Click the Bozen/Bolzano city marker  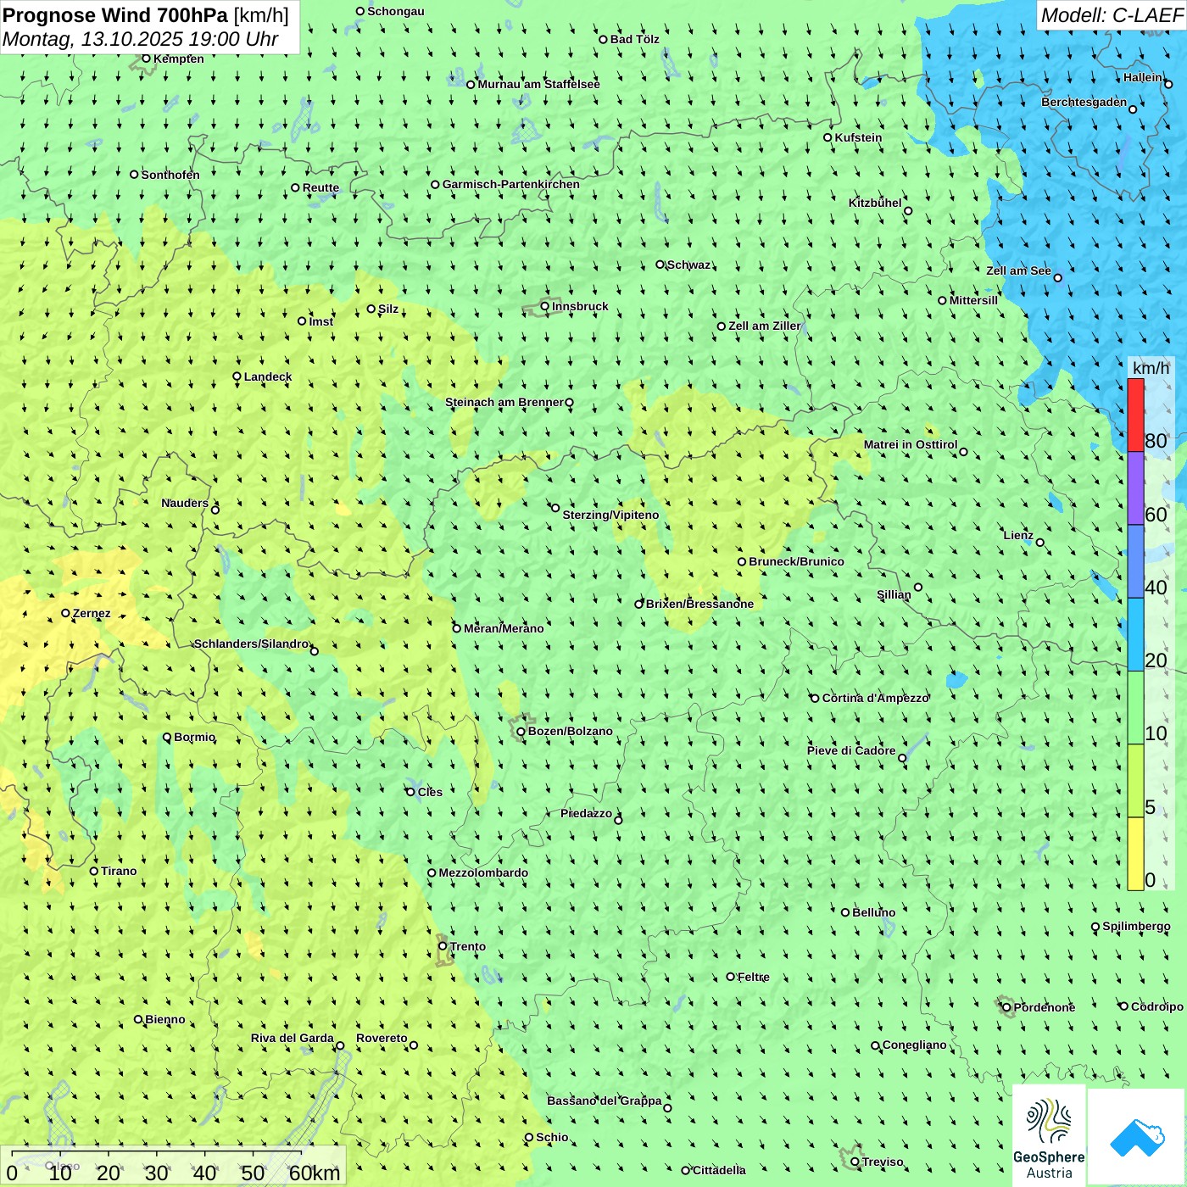(x=521, y=732)
